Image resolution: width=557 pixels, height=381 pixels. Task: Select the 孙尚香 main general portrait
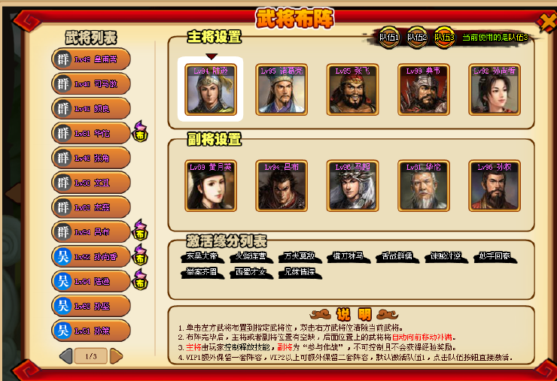click(495, 89)
